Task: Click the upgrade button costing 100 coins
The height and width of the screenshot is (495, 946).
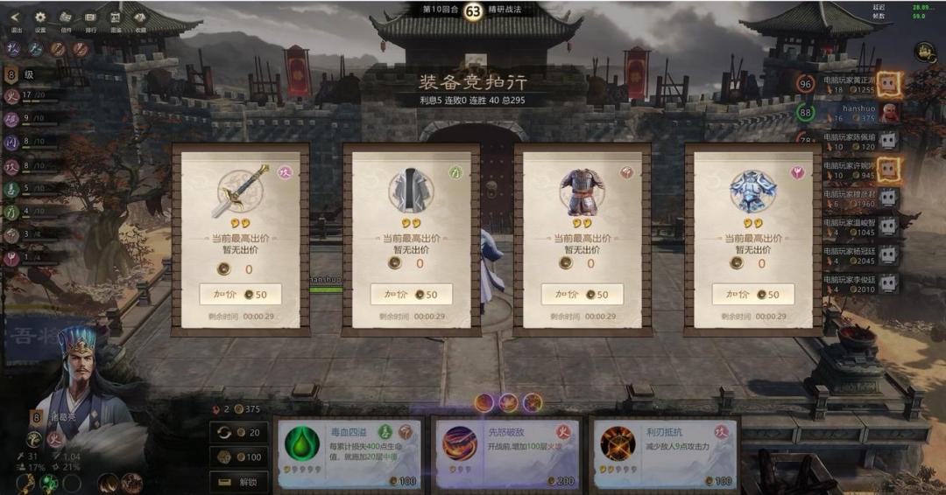Action: pos(239,457)
